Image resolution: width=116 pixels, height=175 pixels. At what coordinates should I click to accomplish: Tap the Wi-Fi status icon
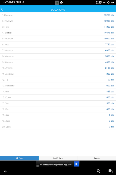pyautogui.click(x=104, y=2)
